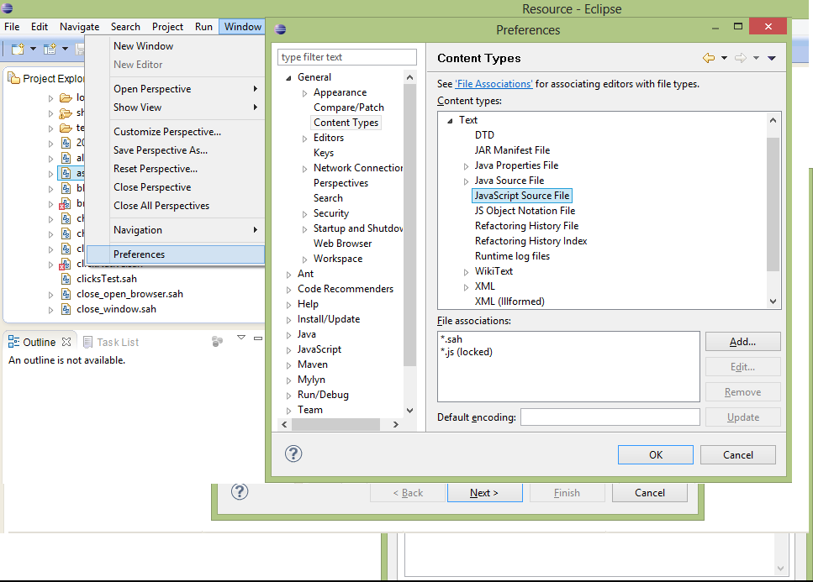Open the New toolbar button dropdown arrow

pos(33,50)
